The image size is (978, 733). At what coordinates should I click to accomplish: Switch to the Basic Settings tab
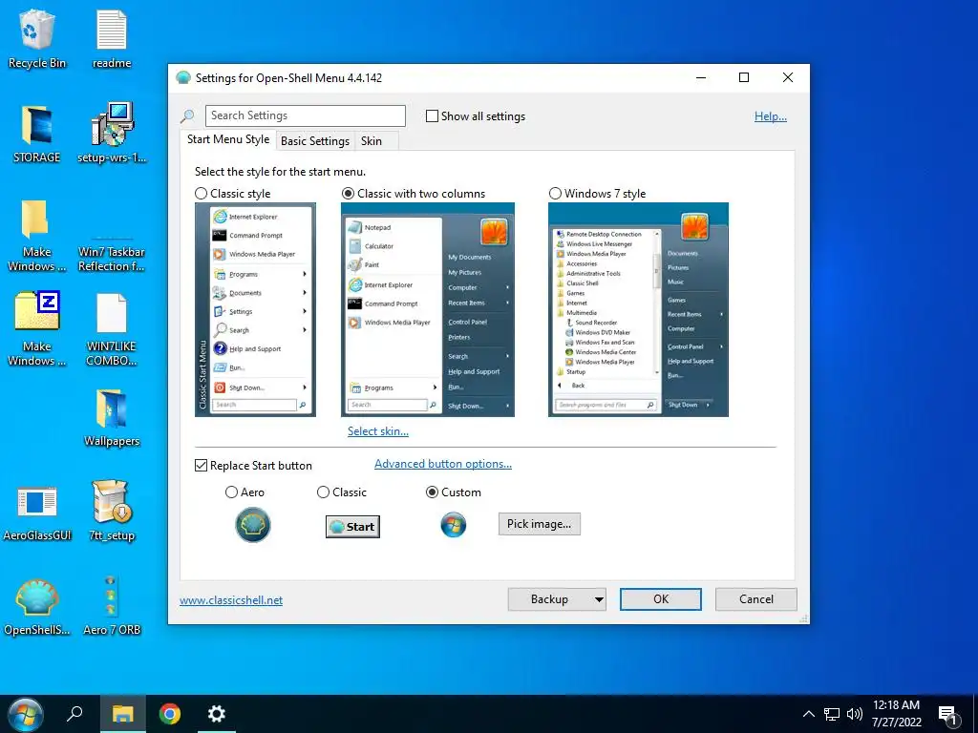pos(315,141)
